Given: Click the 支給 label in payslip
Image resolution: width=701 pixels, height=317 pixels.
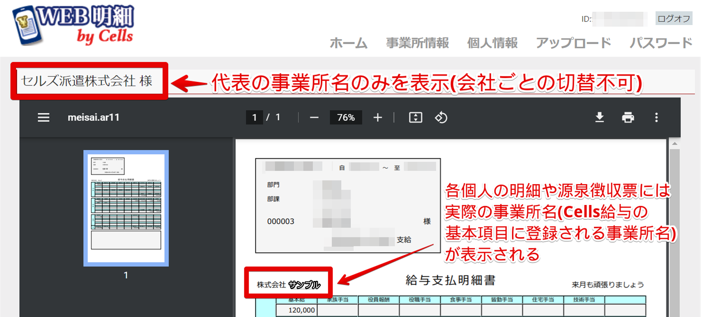Looking at the screenshot, I should (x=404, y=240).
